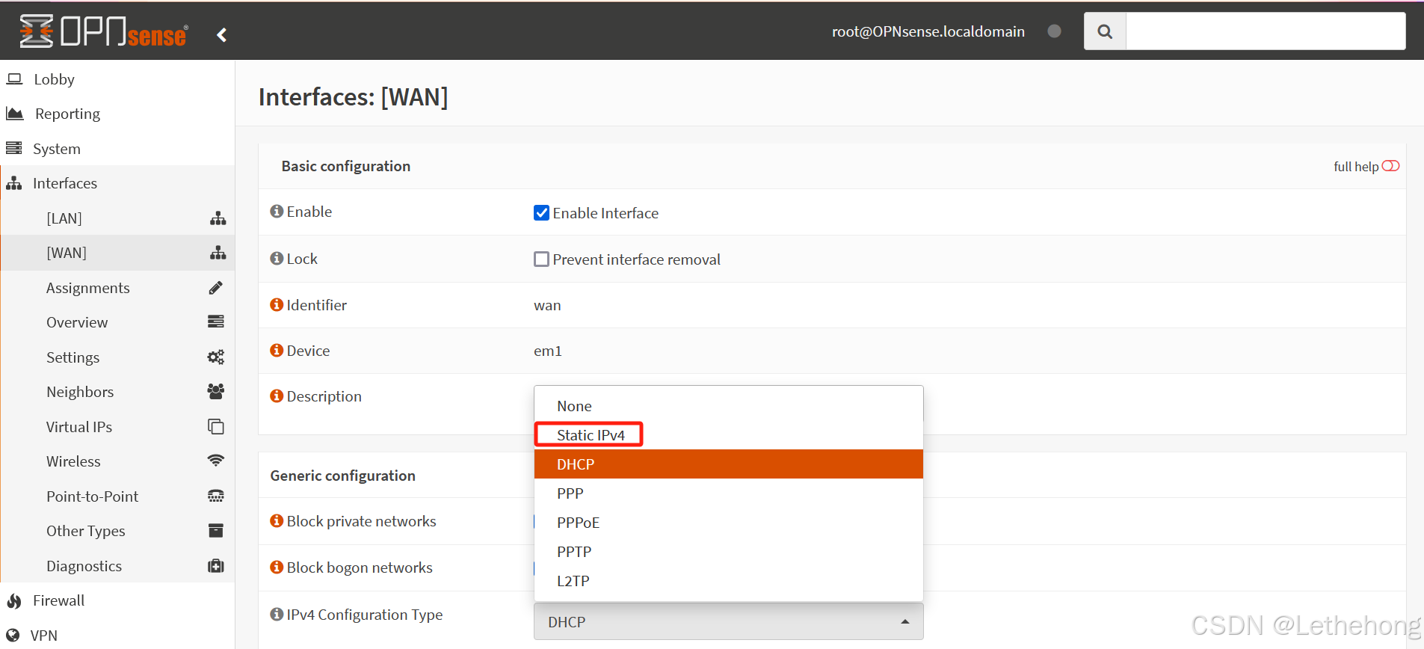Image resolution: width=1424 pixels, height=649 pixels.
Task: Click the OPNsense logo
Action: (103, 31)
